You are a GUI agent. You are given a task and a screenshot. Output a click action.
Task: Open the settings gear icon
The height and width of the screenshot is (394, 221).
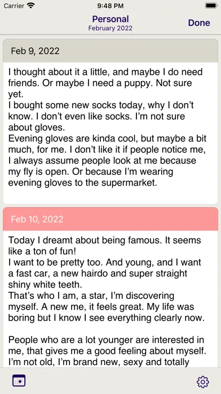pos(203,382)
